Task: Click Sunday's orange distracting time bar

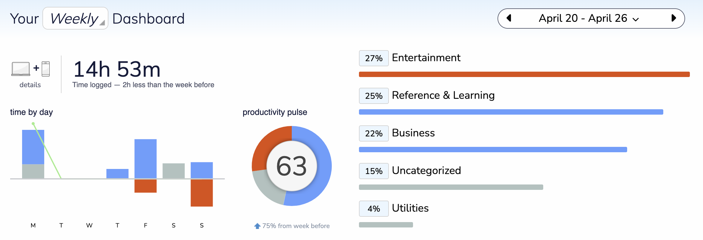Action: click(202, 193)
